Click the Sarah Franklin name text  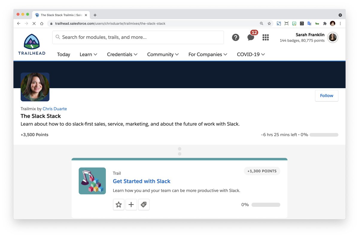click(310, 35)
